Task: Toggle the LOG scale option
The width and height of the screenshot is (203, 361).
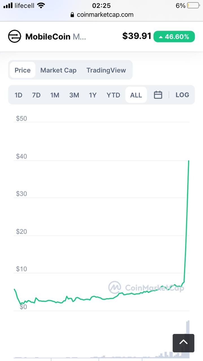Action: coord(182,95)
